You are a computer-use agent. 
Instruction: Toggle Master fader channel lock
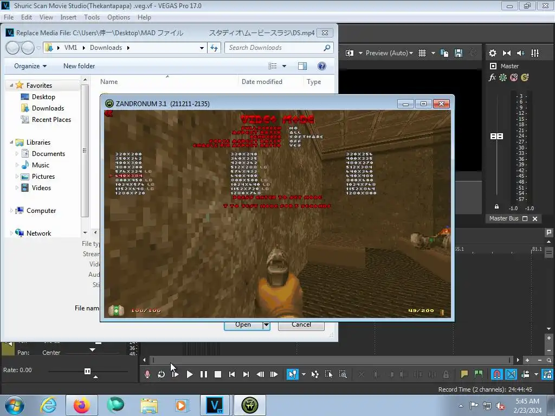coord(496,206)
